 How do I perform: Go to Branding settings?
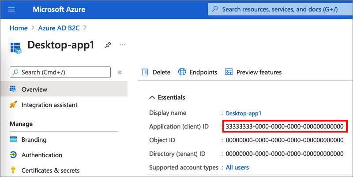tap(34, 140)
